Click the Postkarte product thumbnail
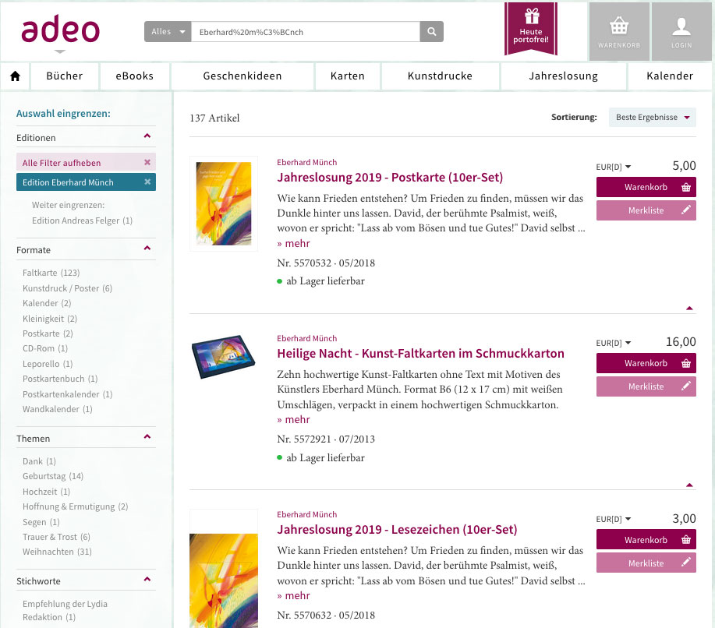715x628 pixels. (x=224, y=203)
